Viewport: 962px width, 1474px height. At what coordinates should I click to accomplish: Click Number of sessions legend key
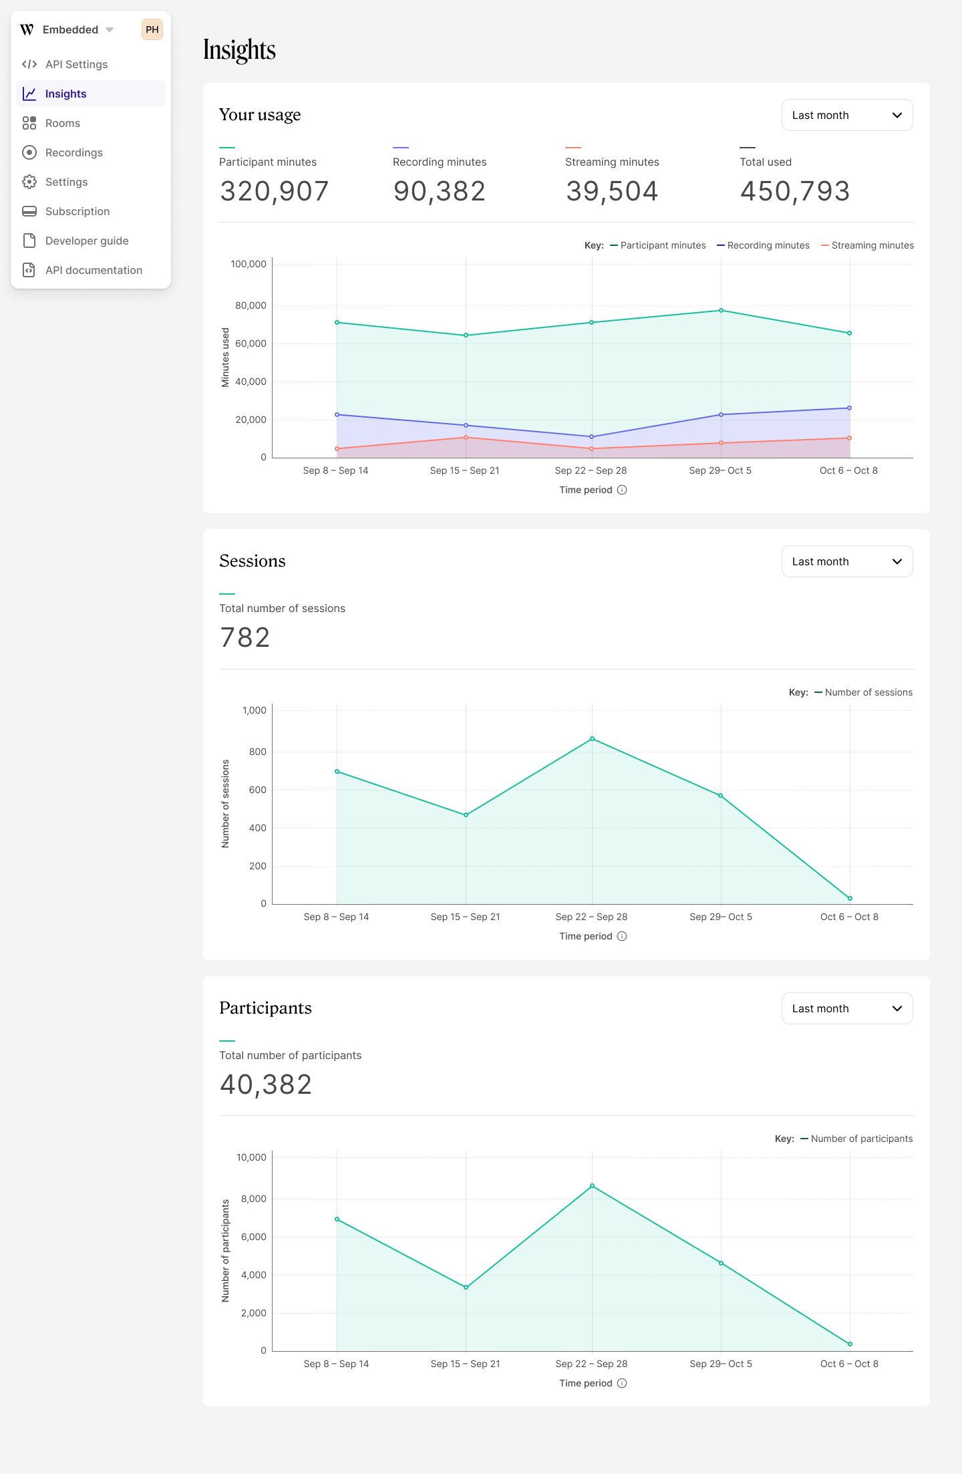click(x=863, y=692)
